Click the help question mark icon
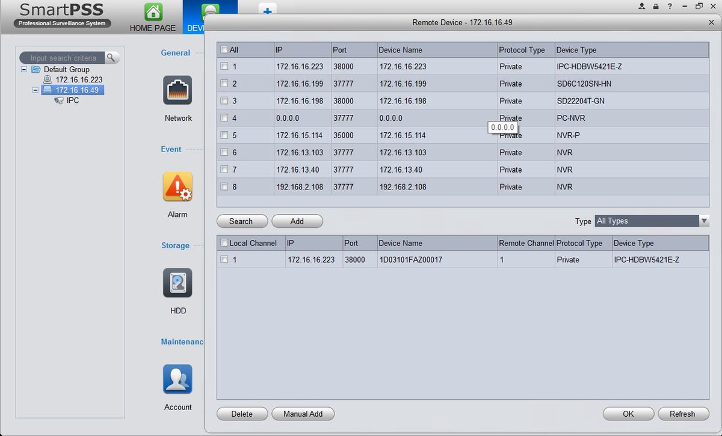Viewport: 722px width, 436px height. [670, 7]
